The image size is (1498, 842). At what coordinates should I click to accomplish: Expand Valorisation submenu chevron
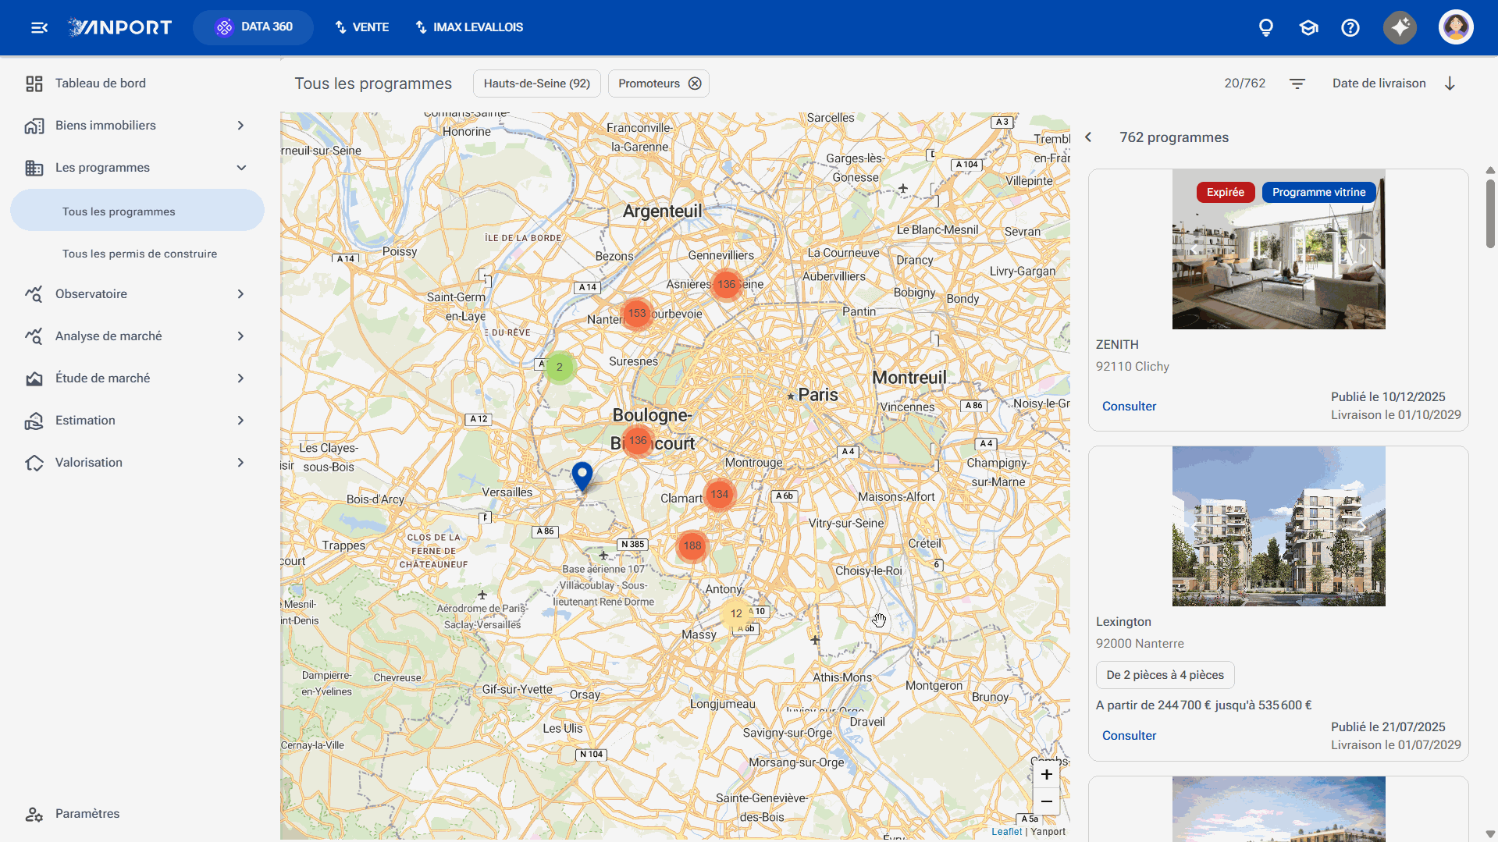pyautogui.click(x=240, y=463)
